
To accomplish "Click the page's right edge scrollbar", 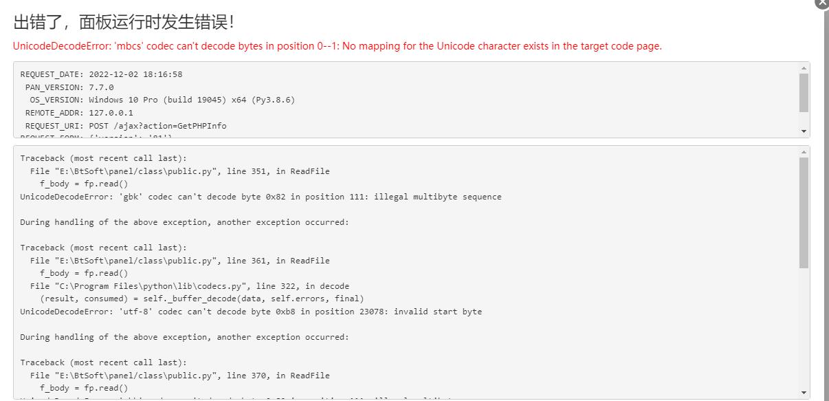I will point(827,206).
